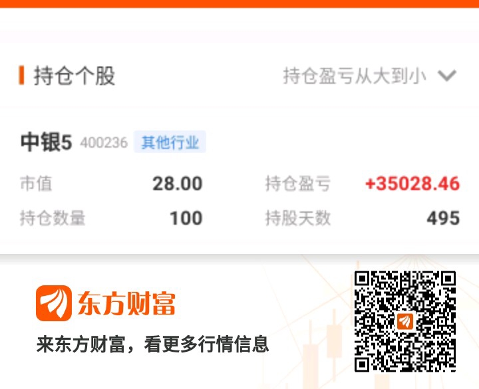
Task: Tap the 持仓数量 label
Action: coord(53,218)
